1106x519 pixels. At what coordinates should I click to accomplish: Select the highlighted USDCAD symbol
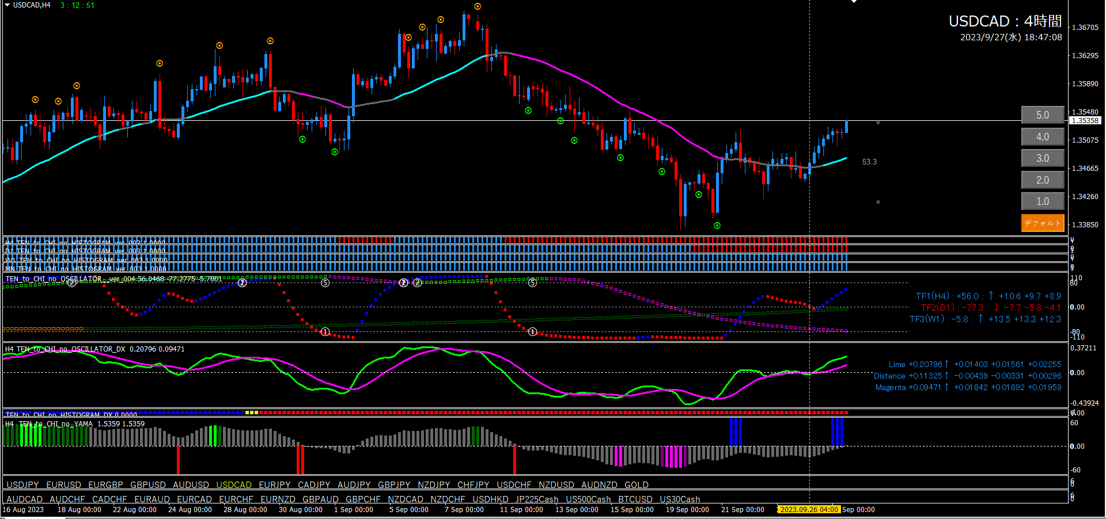[234, 485]
